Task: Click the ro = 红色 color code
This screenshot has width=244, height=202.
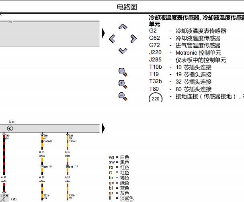Action: pyautogui.click(x=119, y=167)
